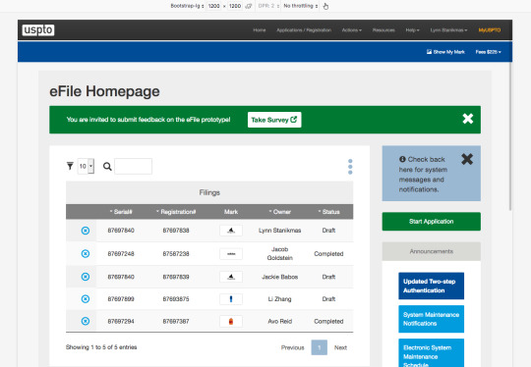Click the viewport width field 1200
Image resolution: width=531 pixels, height=367 pixels.
[213, 6]
